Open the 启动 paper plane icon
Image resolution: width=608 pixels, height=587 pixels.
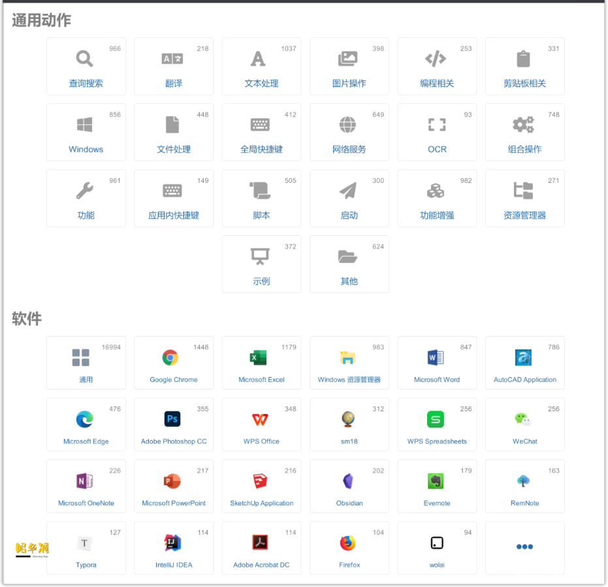click(348, 191)
